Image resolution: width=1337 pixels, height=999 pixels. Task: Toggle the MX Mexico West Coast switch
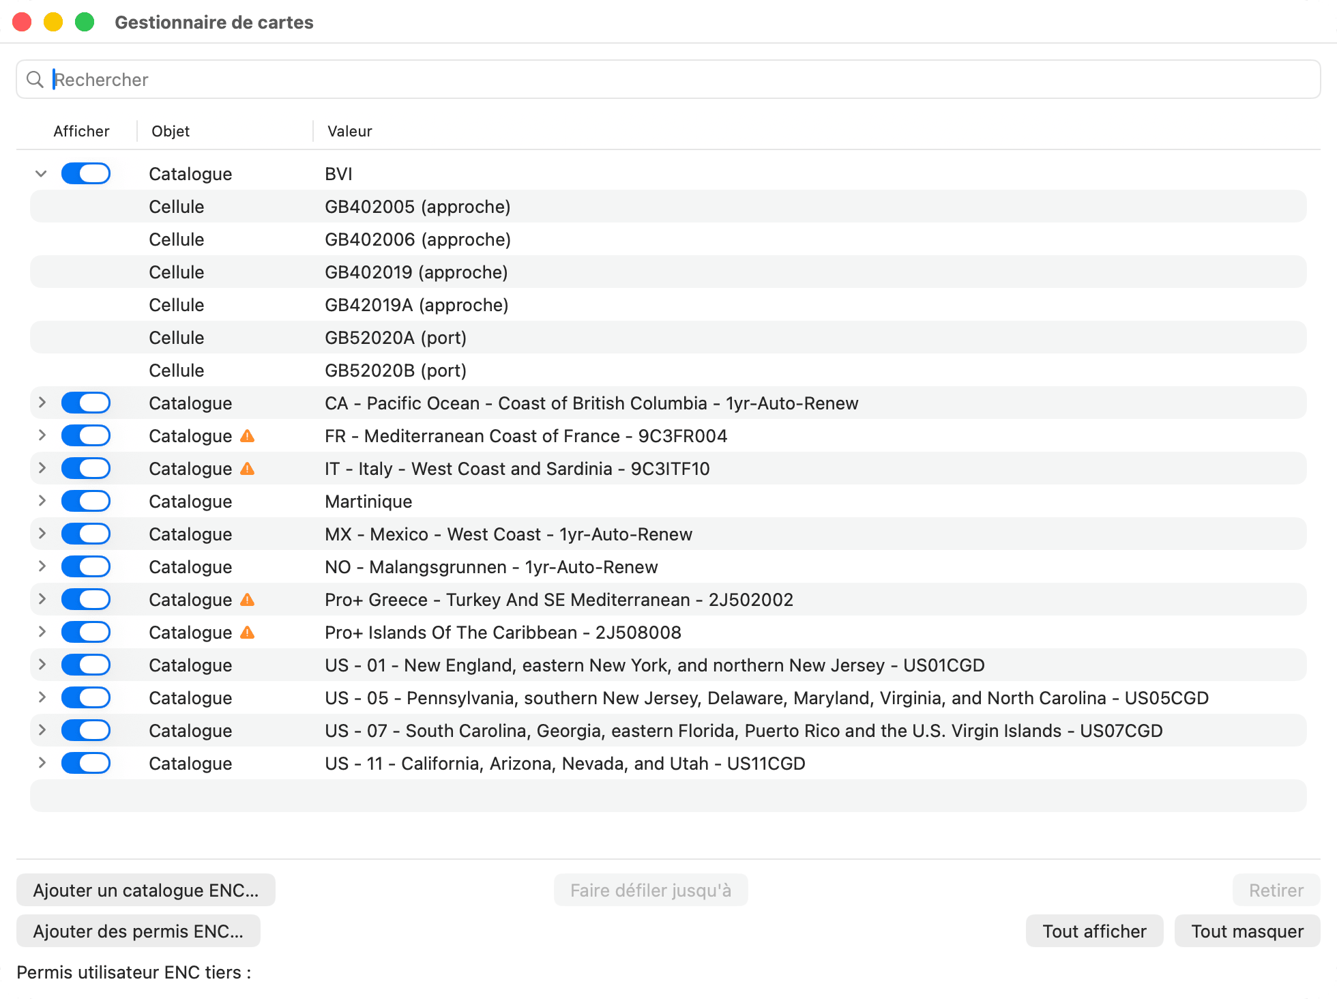(x=86, y=534)
